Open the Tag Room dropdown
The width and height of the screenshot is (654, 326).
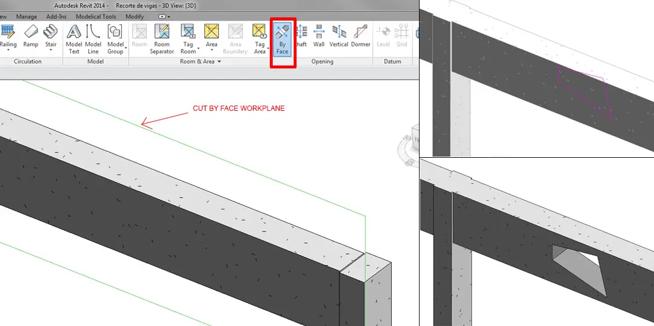click(198, 48)
